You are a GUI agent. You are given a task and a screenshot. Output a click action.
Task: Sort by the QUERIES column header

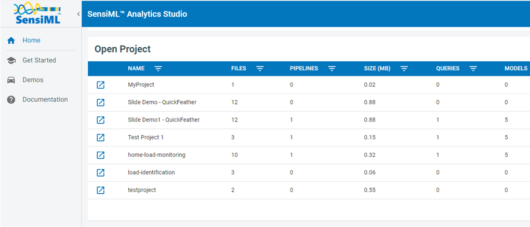click(x=448, y=69)
